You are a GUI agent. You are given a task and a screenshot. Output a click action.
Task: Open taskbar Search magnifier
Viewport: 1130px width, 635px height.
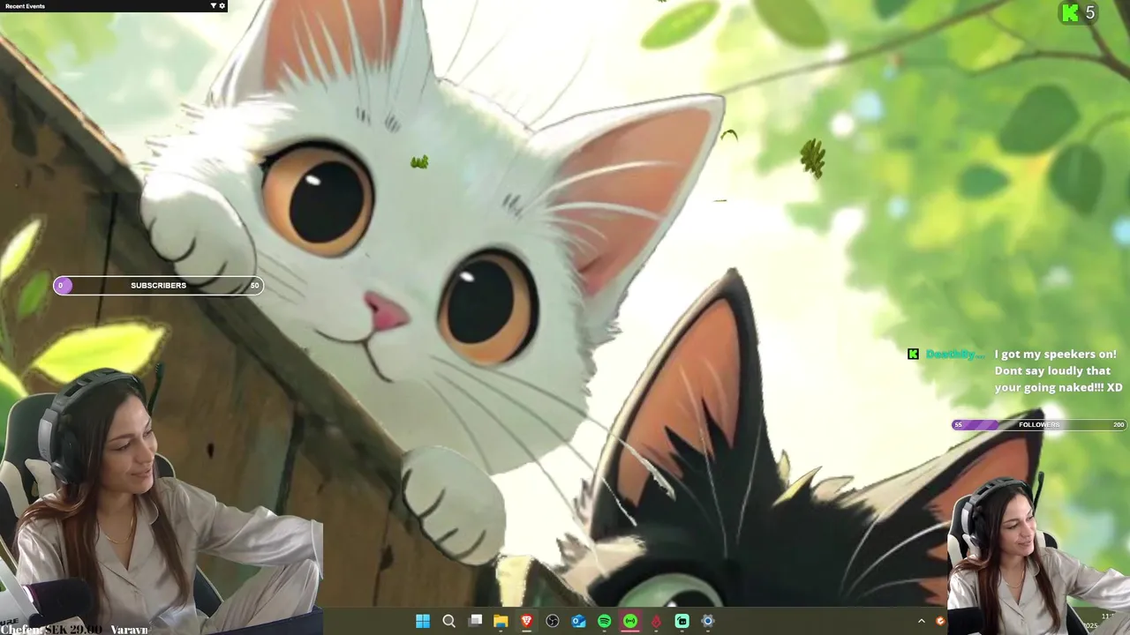tap(448, 621)
